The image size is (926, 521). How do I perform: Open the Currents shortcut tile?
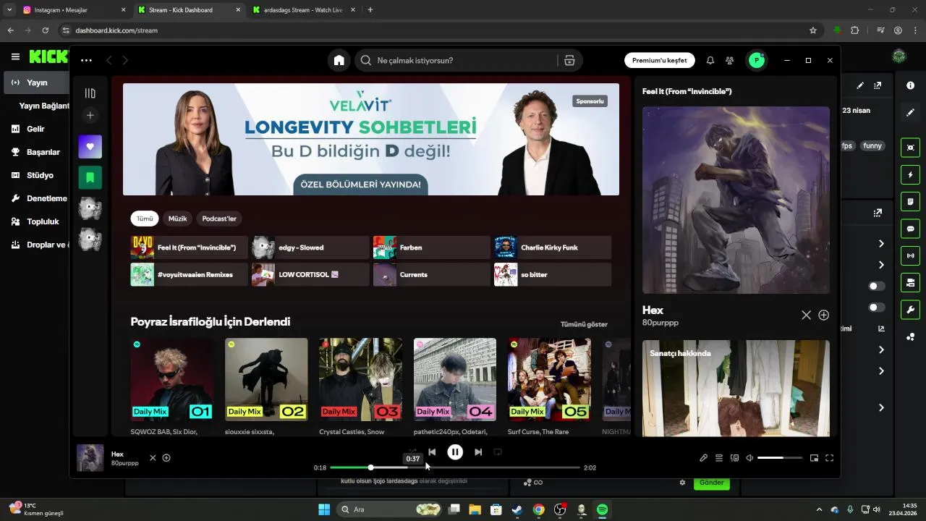click(x=431, y=275)
